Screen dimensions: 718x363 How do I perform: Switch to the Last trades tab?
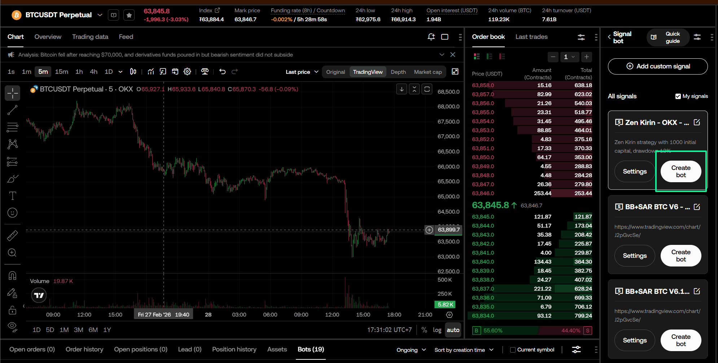pos(531,37)
